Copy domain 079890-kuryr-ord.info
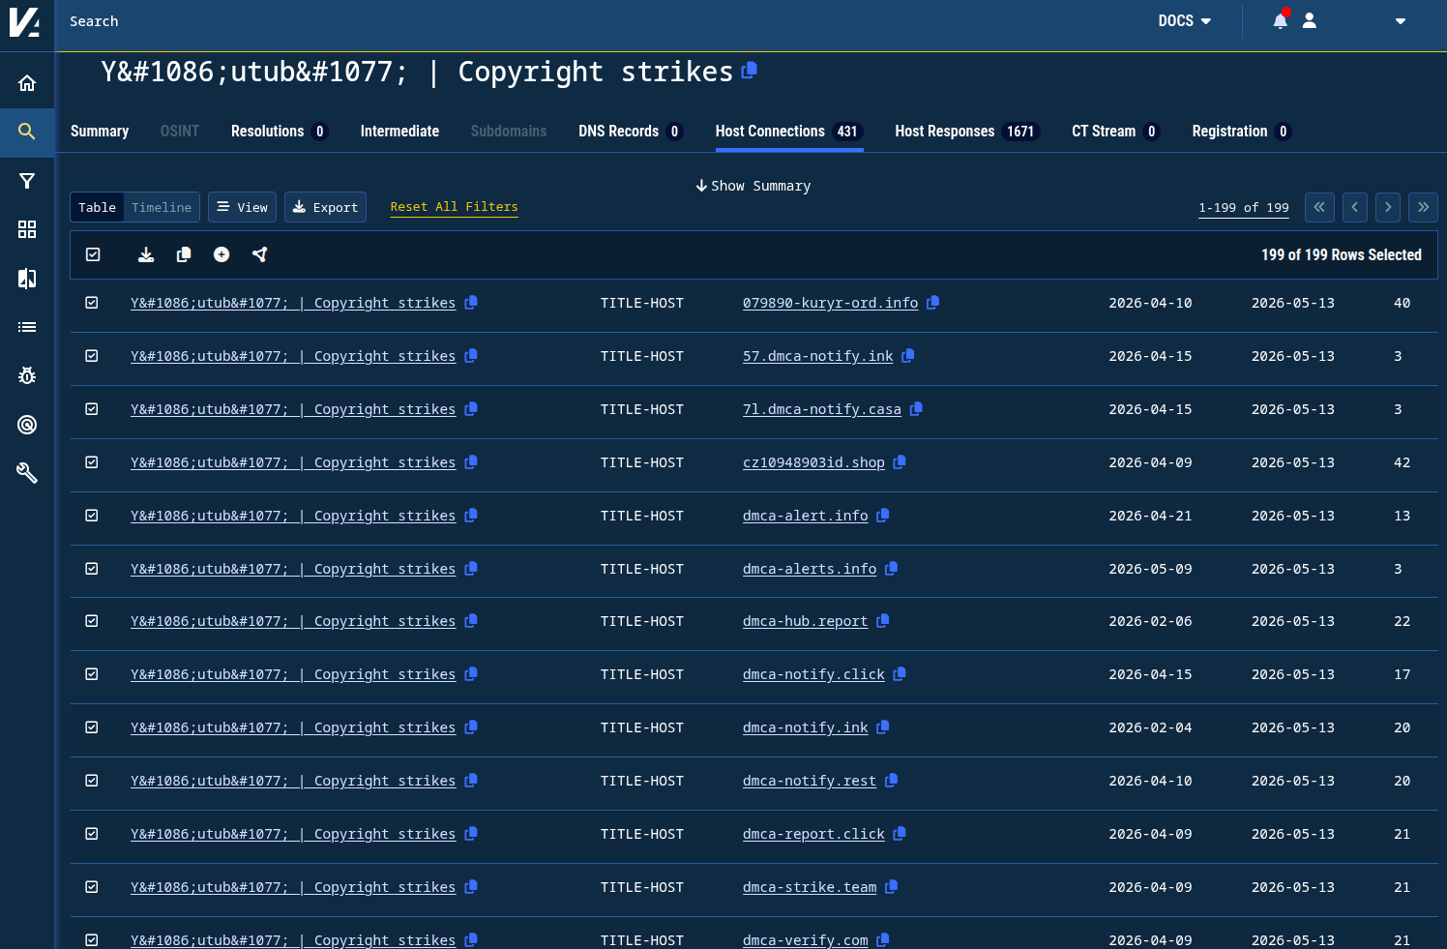1447x949 pixels. [x=932, y=303]
